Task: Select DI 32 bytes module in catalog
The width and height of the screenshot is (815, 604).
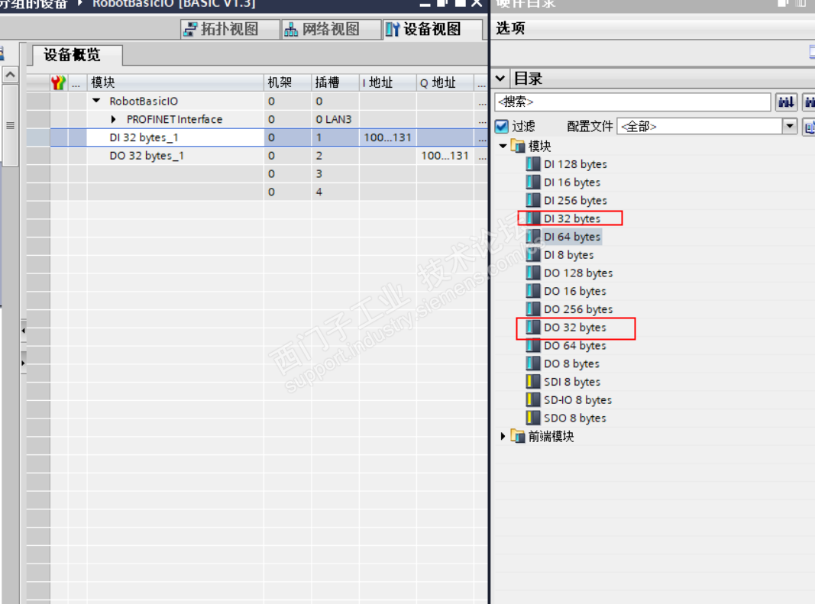Action: point(572,219)
